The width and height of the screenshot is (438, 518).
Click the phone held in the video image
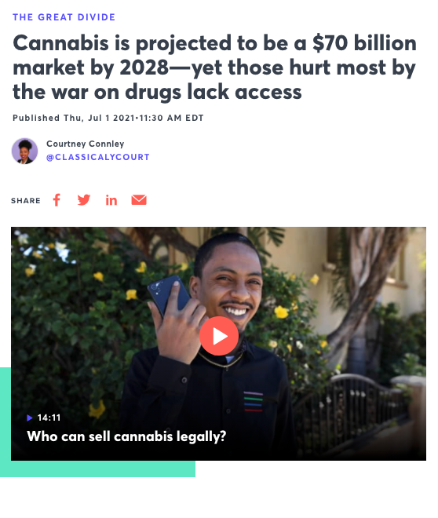pos(169,295)
